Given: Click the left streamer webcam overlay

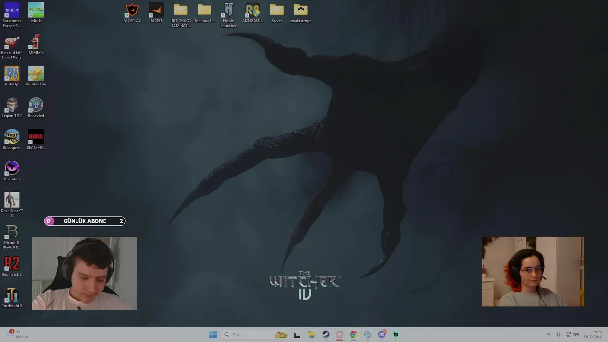Looking at the screenshot, I should pos(84,273).
